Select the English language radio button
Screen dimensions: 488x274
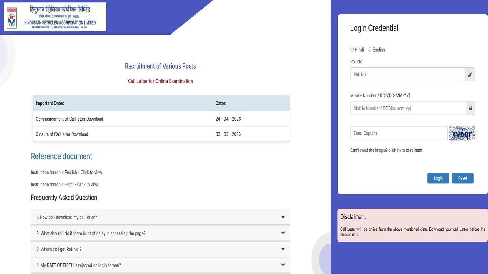click(370, 49)
